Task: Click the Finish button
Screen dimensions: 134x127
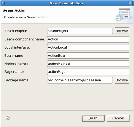Action: tap(93, 118)
